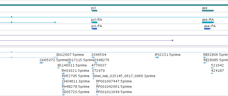Select the pcl gene arrow feature
Image resolution: width=228 pixels, height=96 pixels.
[x=94, y=11]
